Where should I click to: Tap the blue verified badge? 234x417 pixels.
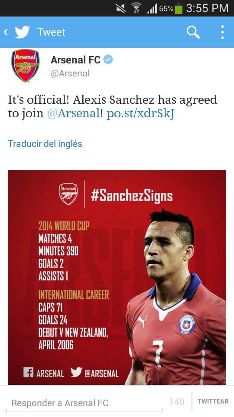108,60
